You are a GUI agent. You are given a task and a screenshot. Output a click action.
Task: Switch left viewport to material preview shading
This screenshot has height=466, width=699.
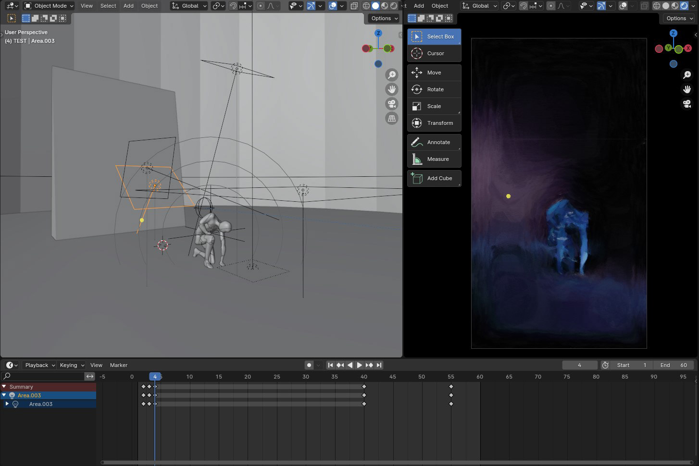pos(385,6)
